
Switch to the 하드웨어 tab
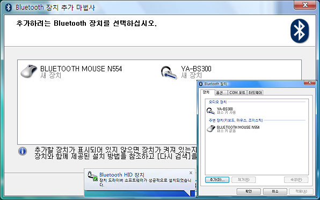tap(255, 93)
